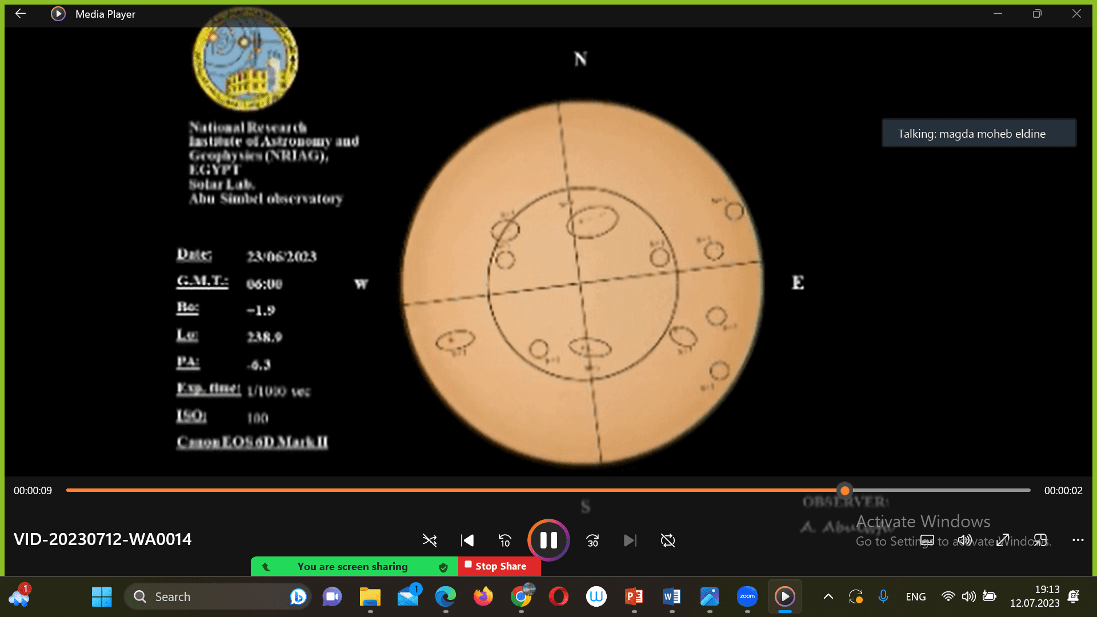Viewport: 1097px width, 617px height.
Task: Click the shield security icon in sharing bar
Action: pyautogui.click(x=443, y=567)
